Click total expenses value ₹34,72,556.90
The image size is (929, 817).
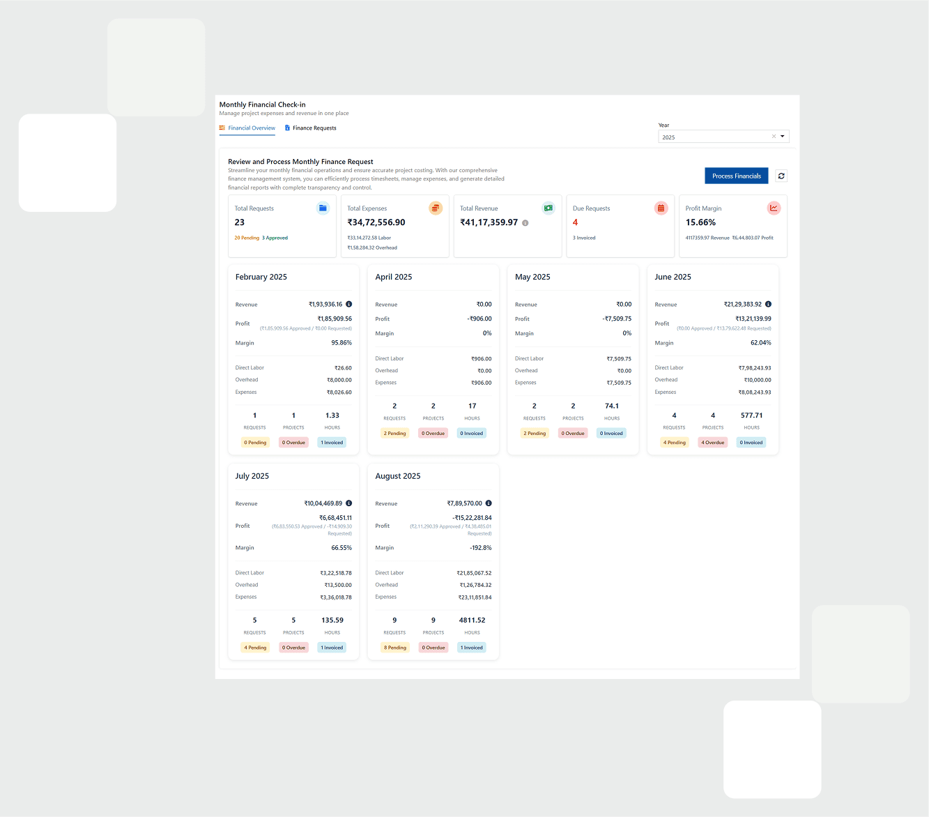[x=376, y=222]
